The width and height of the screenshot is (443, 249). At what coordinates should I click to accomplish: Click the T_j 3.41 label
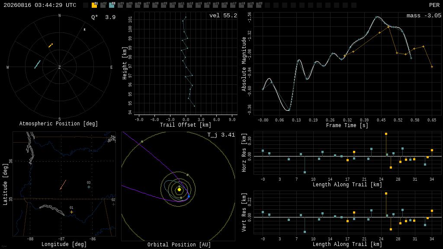click(x=221, y=135)
